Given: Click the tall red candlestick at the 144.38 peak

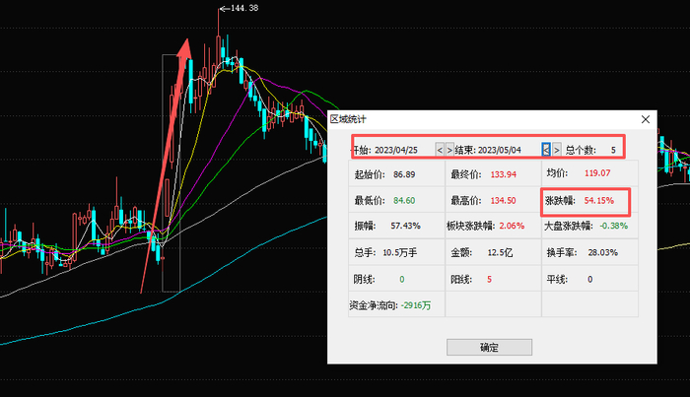Looking at the screenshot, I should pyautogui.click(x=218, y=50).
